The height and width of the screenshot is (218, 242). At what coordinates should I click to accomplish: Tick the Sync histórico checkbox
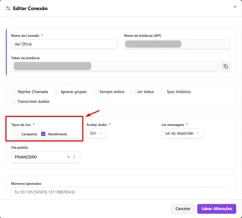[163, 92]
